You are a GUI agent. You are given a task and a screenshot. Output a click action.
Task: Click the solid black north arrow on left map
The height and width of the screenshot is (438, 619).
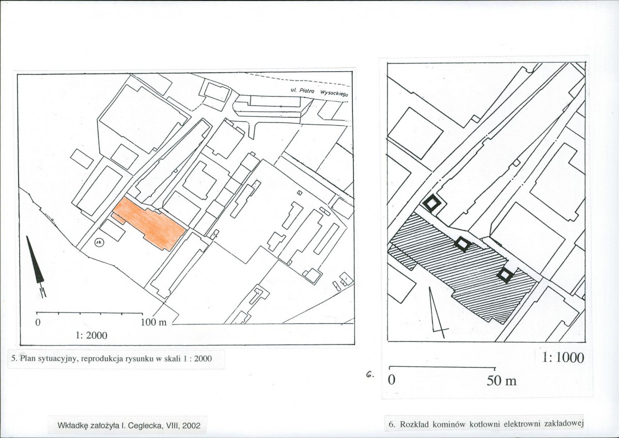35,262
